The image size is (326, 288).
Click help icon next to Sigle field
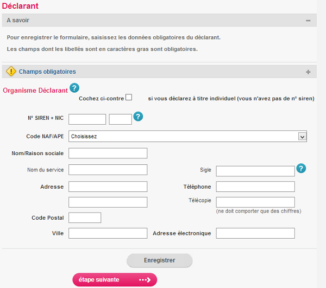pyautogui.click(x=301, y=169)
